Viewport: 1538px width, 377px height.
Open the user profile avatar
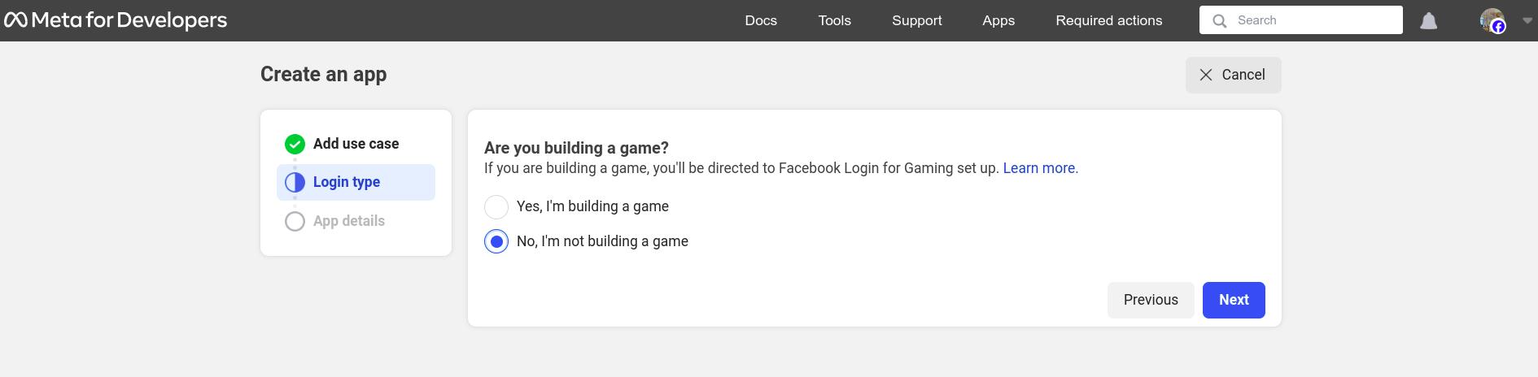pyautogui.click(x=1492, y=20)
